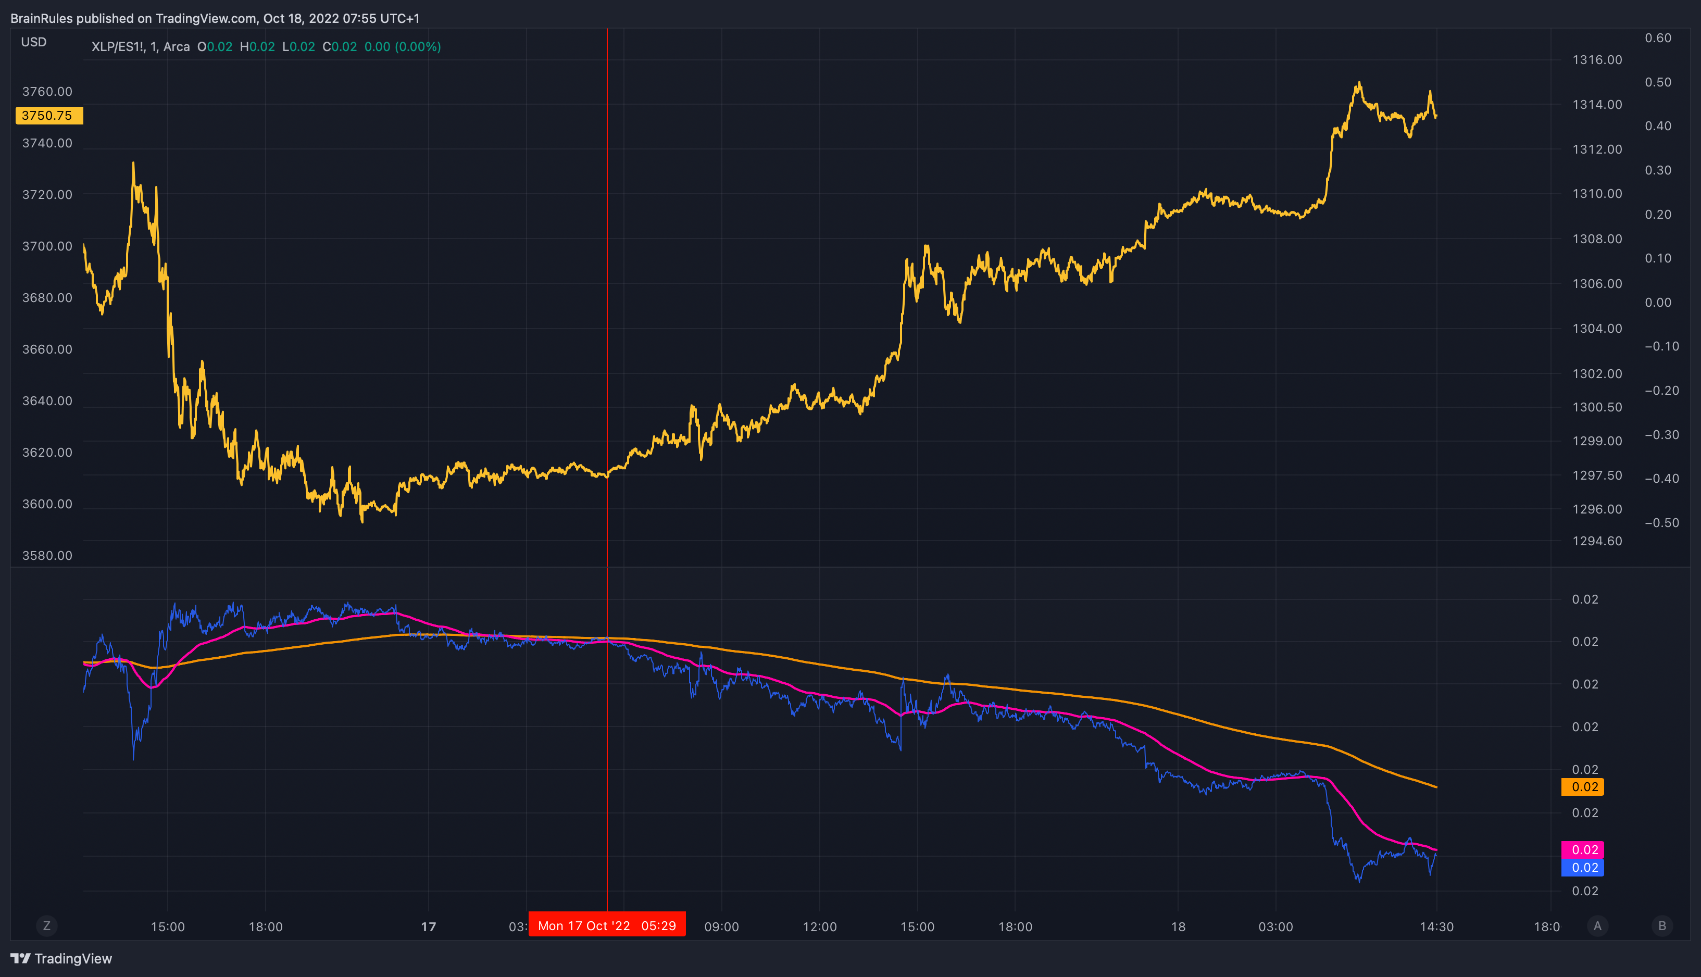Click the 1312.00 right scale label

1597,149
